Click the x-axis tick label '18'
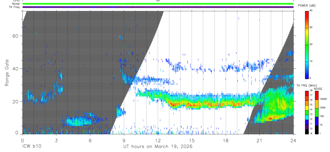330x152 pixels. (x=226, y=140)
